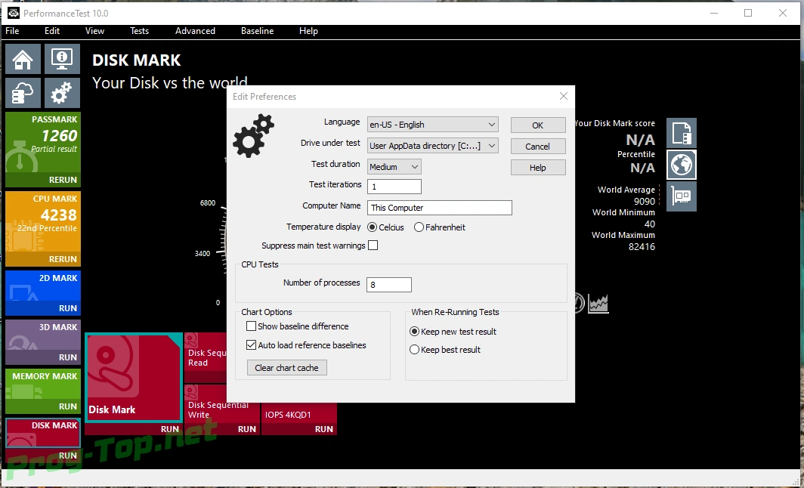Select the large Disk Mark tile
The image size is (804, 488).
tap(134, 377)
